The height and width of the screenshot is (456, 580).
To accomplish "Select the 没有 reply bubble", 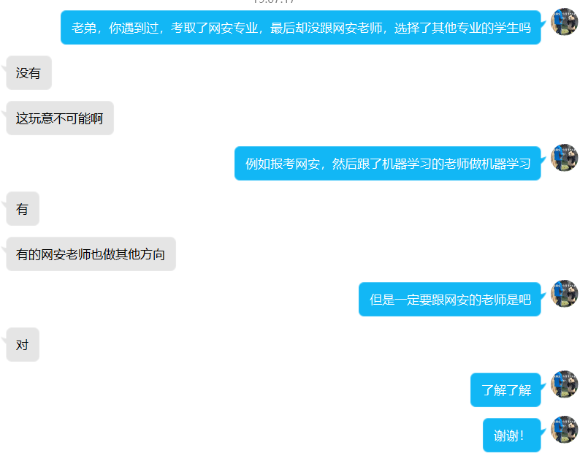I will coord(28,73).
